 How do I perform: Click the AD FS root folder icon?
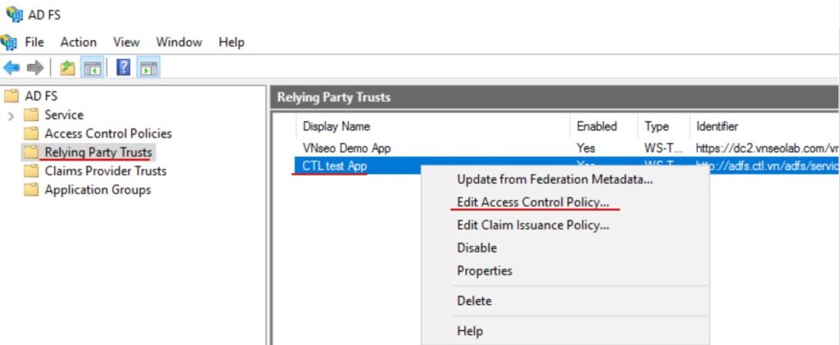(11, 96)
